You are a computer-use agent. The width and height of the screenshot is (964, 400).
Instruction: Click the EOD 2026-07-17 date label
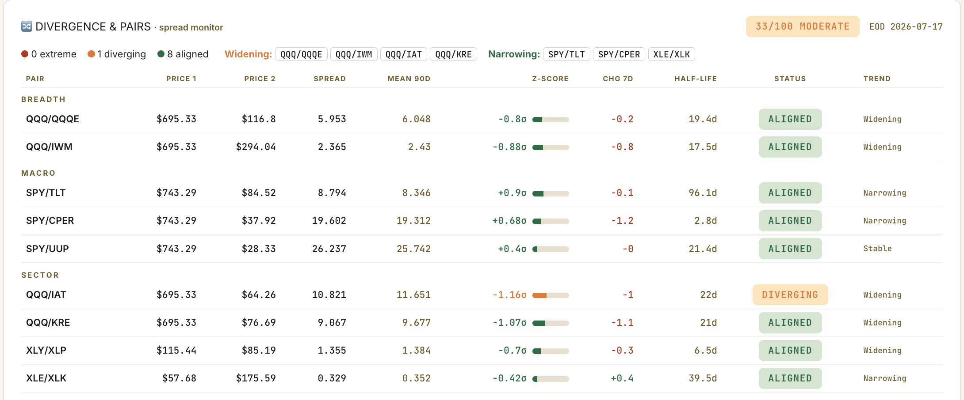906,26
